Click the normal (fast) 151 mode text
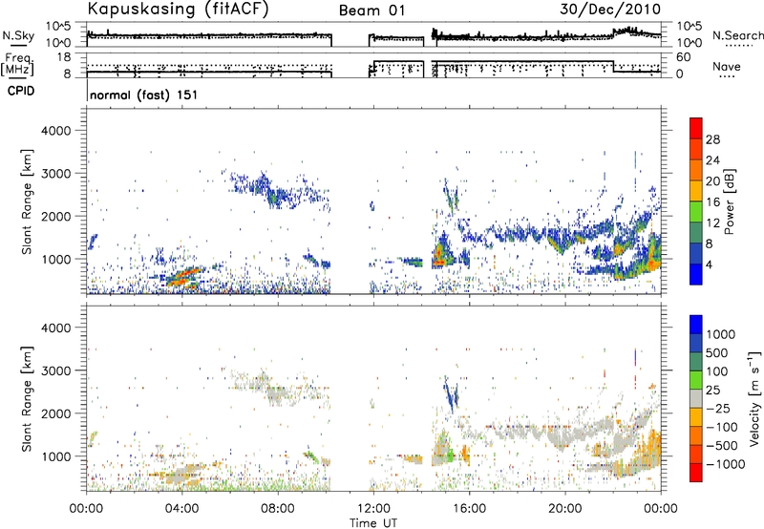 tap(144, 95)
